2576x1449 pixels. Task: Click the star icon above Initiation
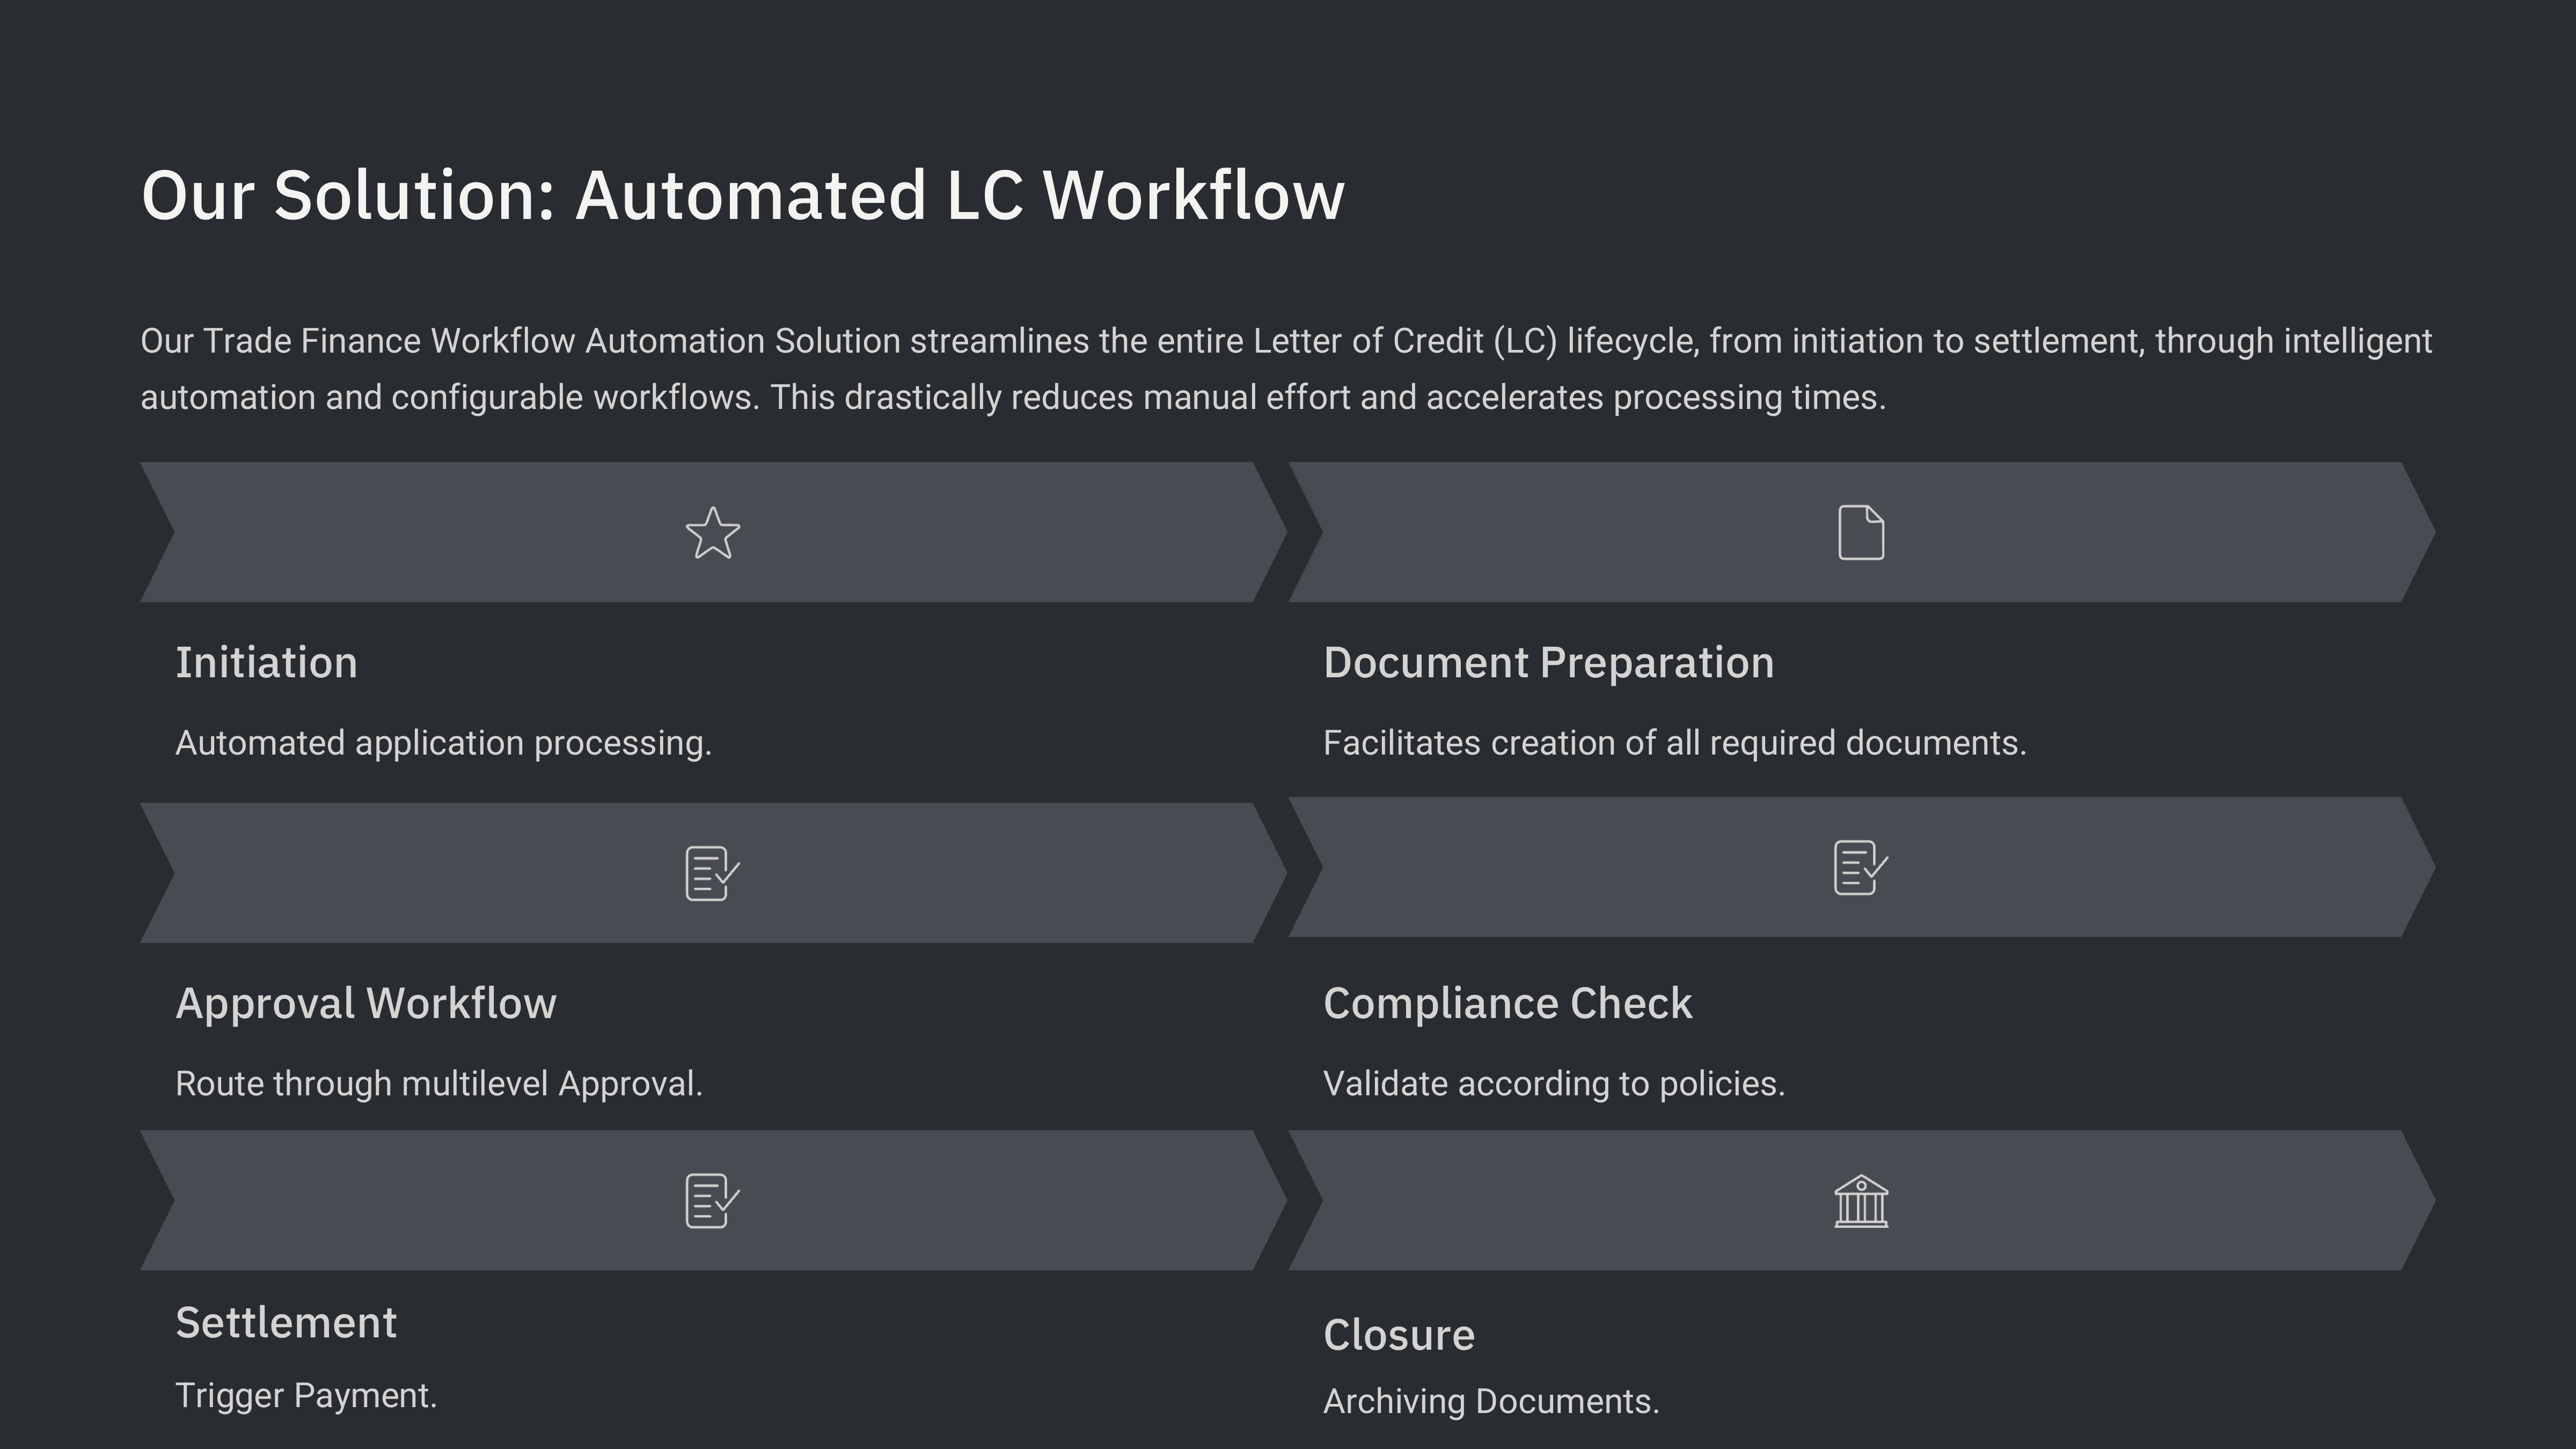[713, 533]
